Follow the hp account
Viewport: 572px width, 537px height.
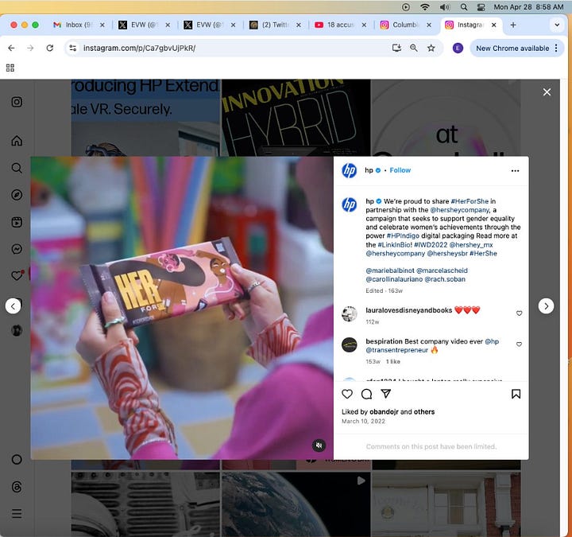(400, 170)
